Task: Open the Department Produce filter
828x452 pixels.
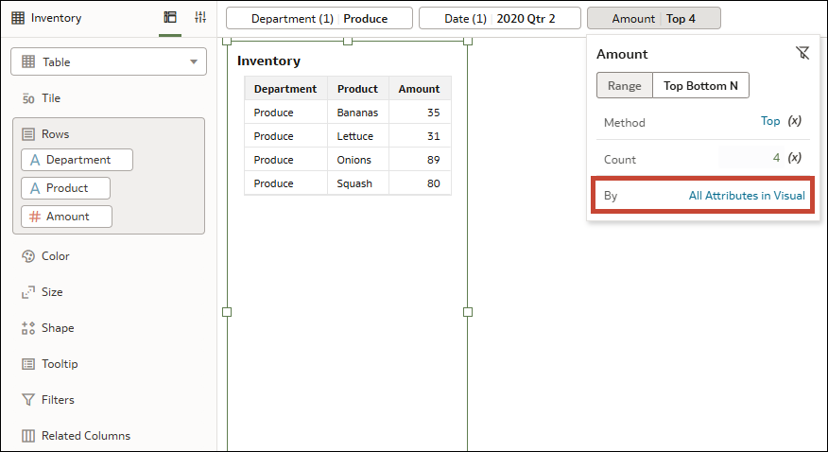Action: tap(319, 18)
